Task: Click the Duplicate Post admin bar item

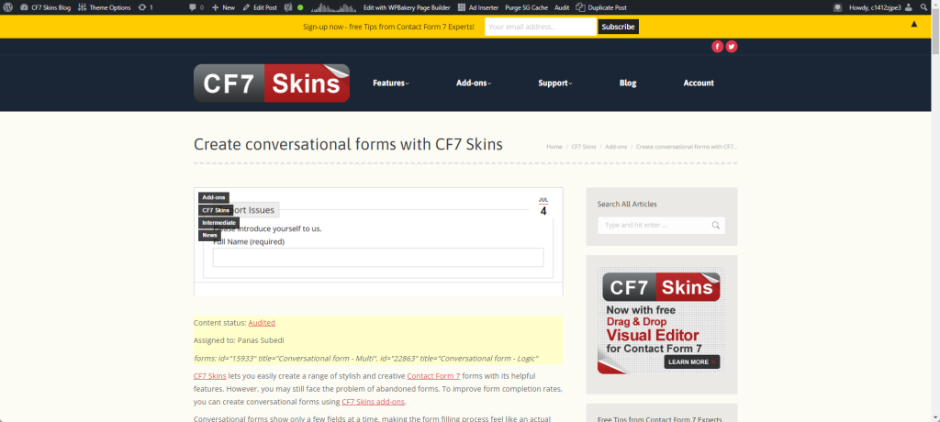Action: tap(602, 6)
